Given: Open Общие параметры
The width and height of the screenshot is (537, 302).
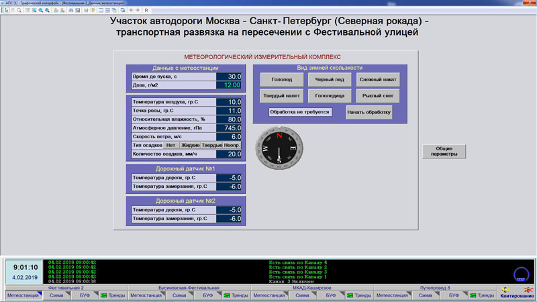Looking at the screenshot, I should coord(444,151).
